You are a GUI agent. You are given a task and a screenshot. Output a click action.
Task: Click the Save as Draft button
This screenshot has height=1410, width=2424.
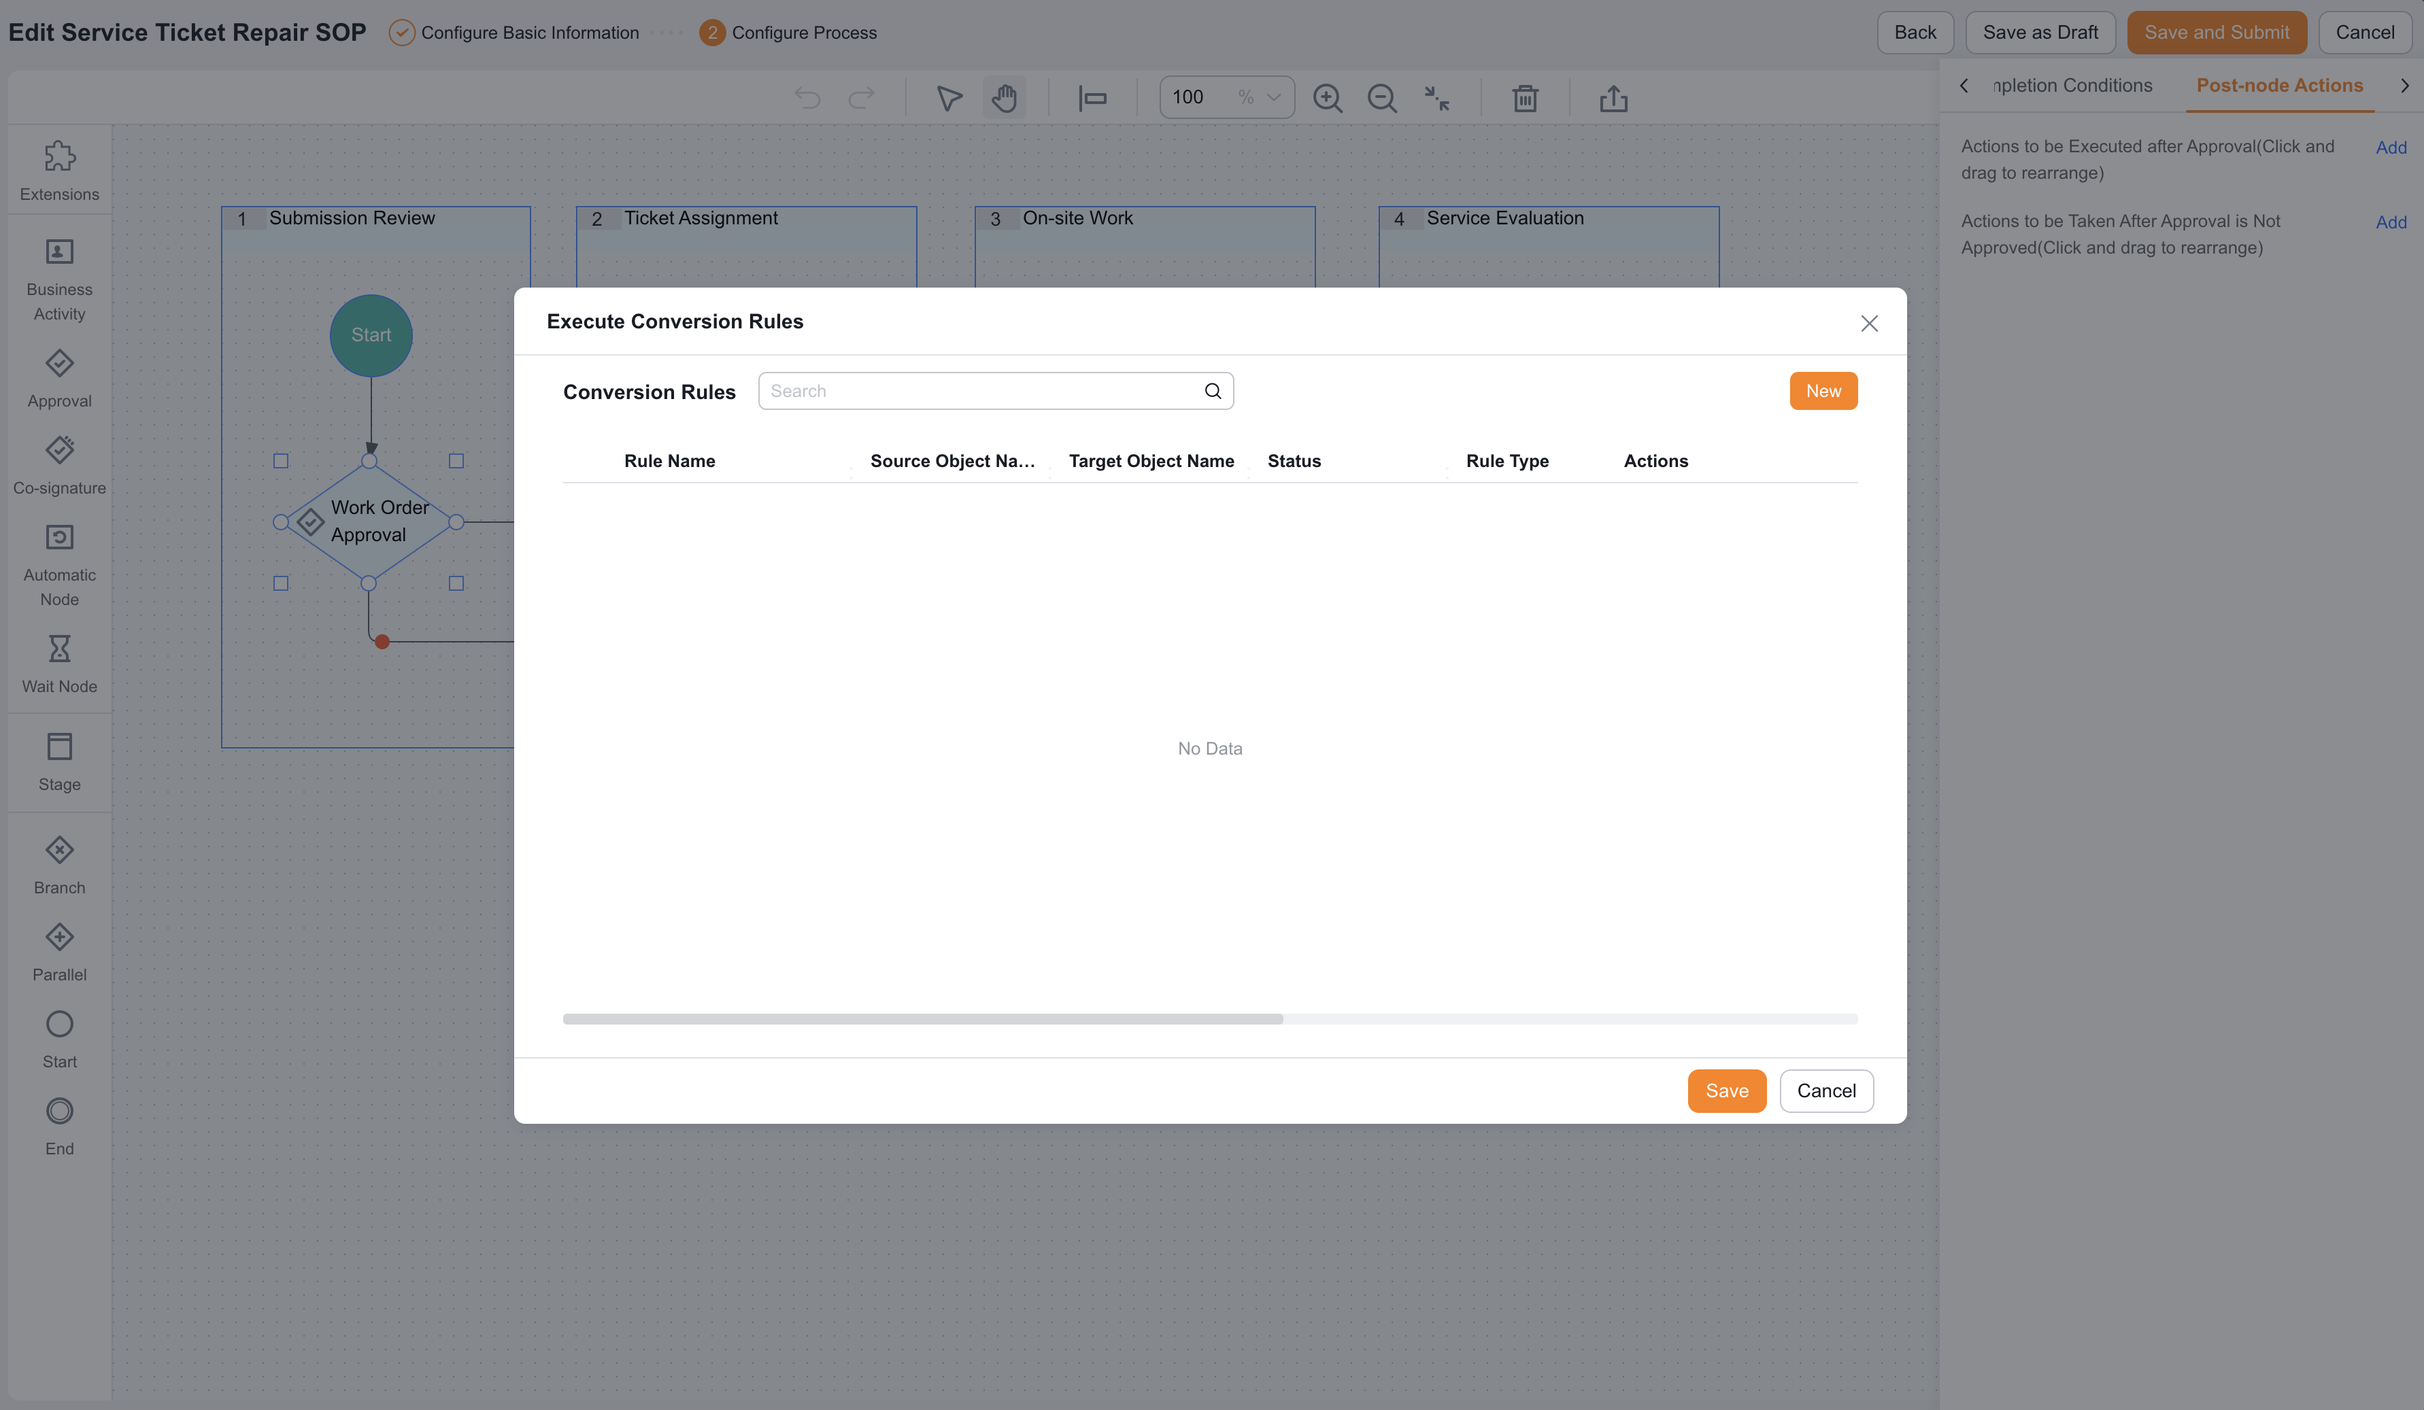(2040, 33)
